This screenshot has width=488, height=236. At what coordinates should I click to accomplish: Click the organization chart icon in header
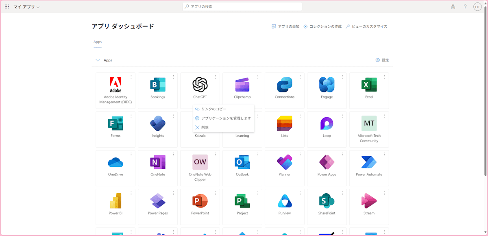tap(453, 7)
